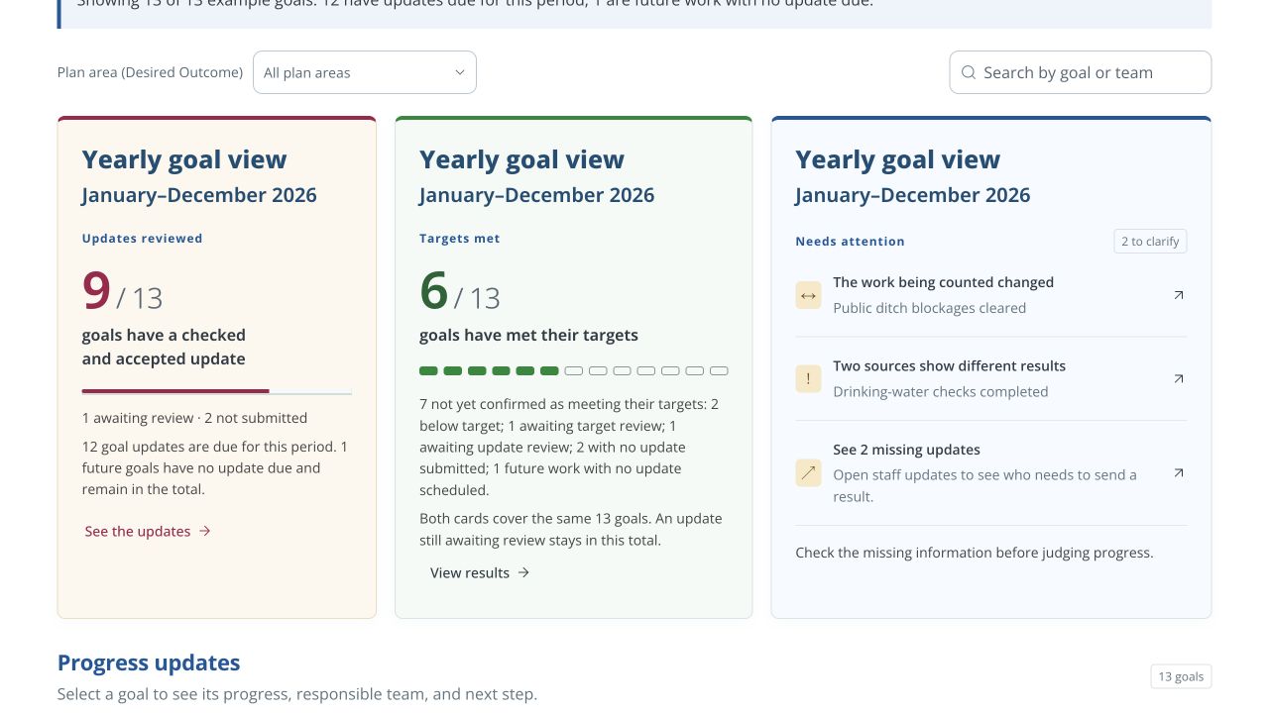
Task: Click the Updates reviewed red progress bar
Action: click(x=217, y=392)
